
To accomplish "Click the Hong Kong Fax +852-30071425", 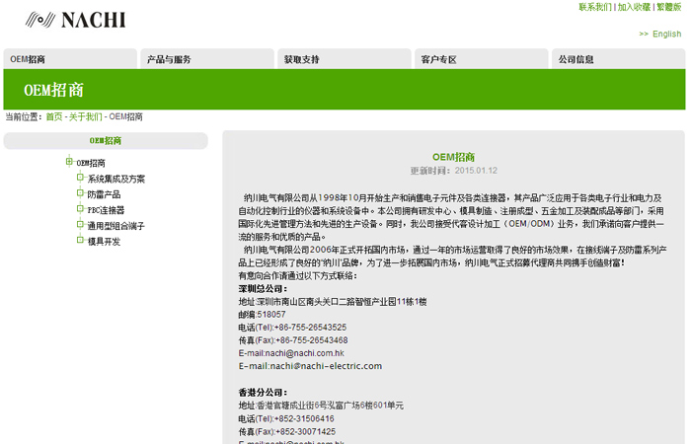I will 305,432.
